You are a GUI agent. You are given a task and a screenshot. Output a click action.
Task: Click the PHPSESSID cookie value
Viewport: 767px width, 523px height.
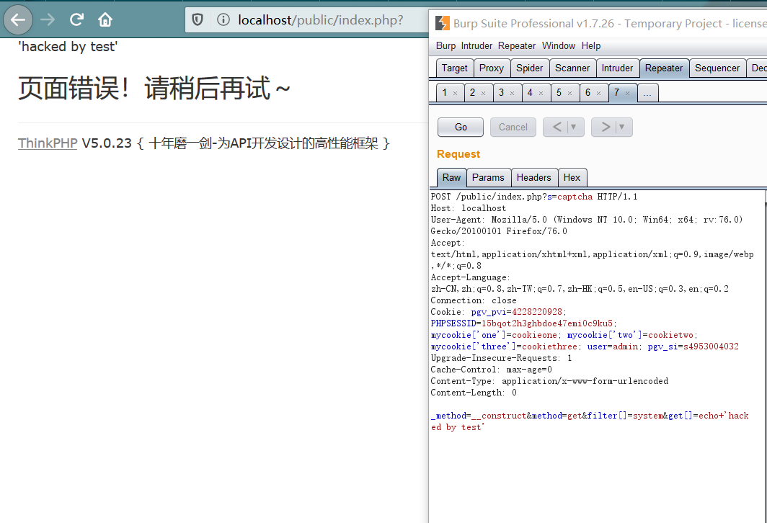tap(547, 323)
